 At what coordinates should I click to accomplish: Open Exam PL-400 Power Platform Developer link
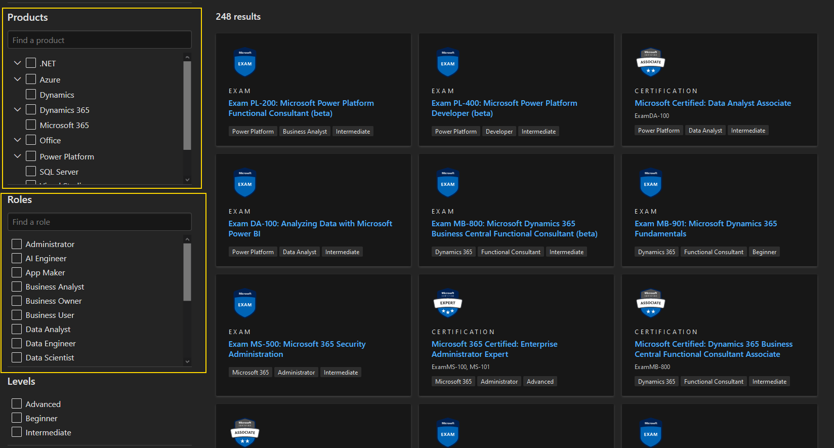504,108
